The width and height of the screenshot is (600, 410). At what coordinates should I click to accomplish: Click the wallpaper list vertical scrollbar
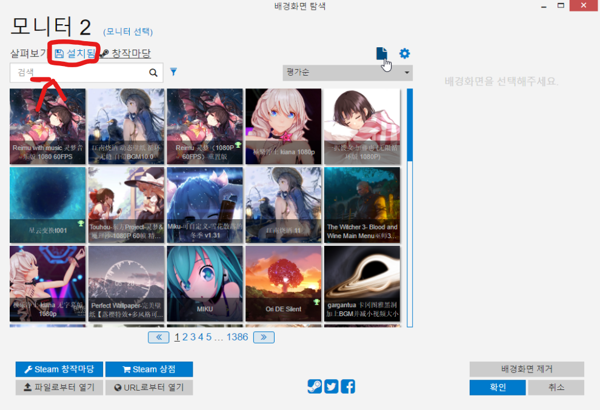(410, 208)
